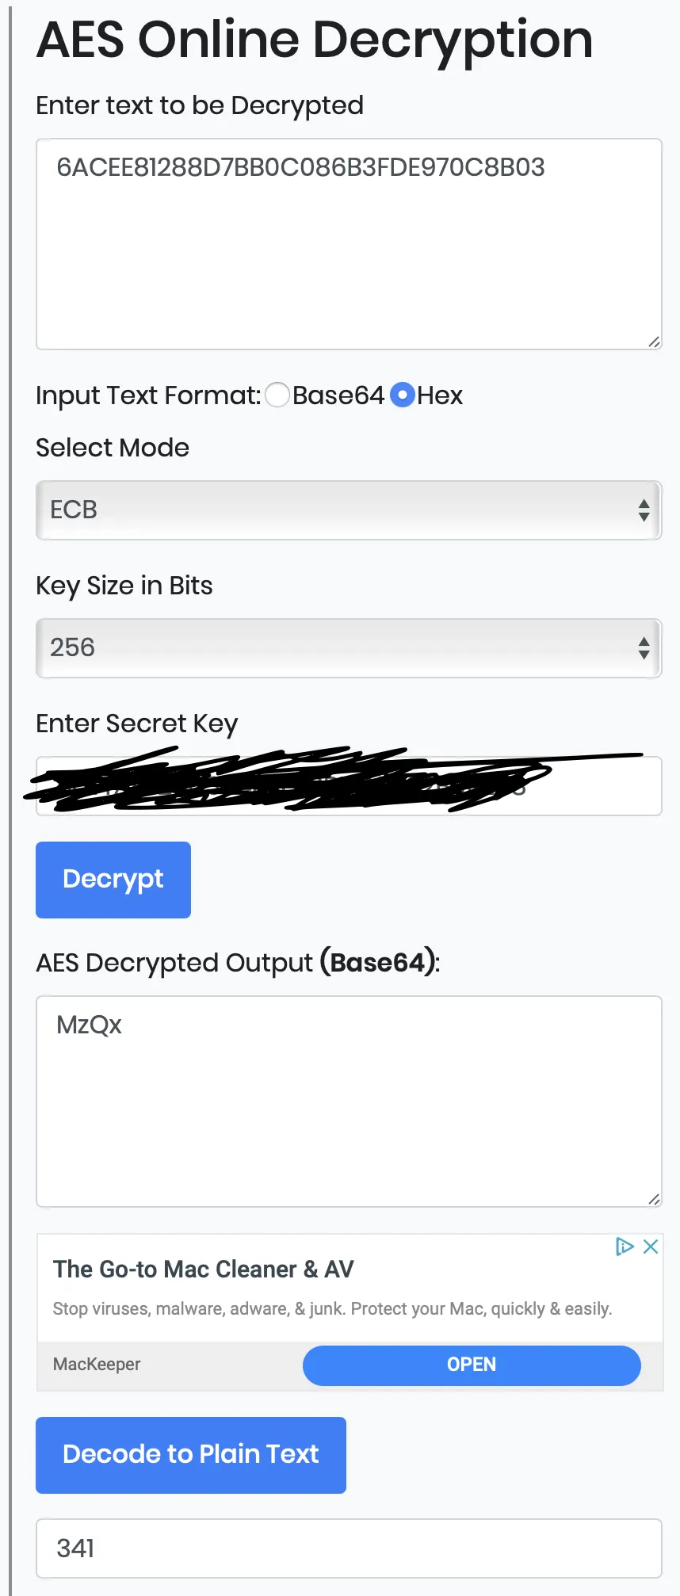The height and width of the screenshot is (1596, 680).
Task: Focus the encrypted text input area
Action: (x=349, y=244)
